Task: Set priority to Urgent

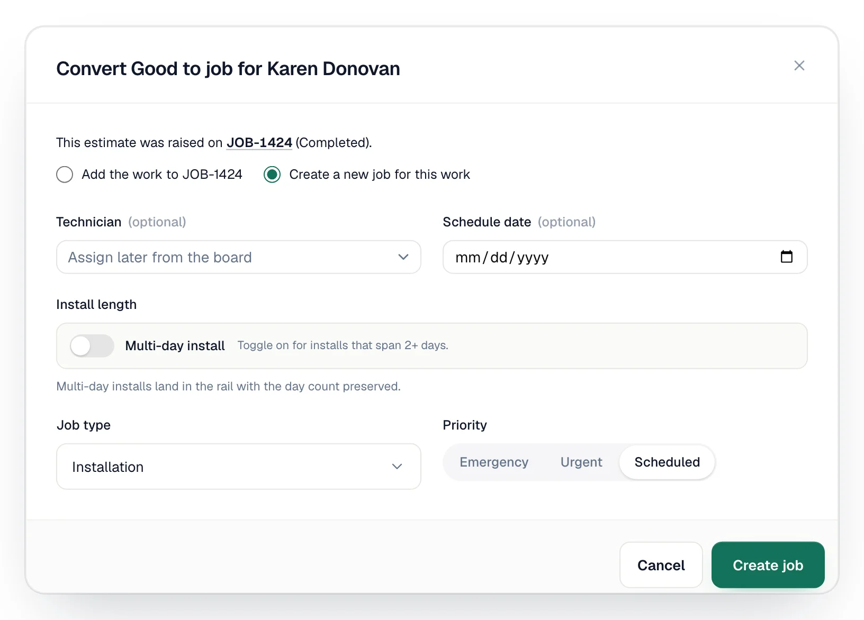Action: click(581, 462)
